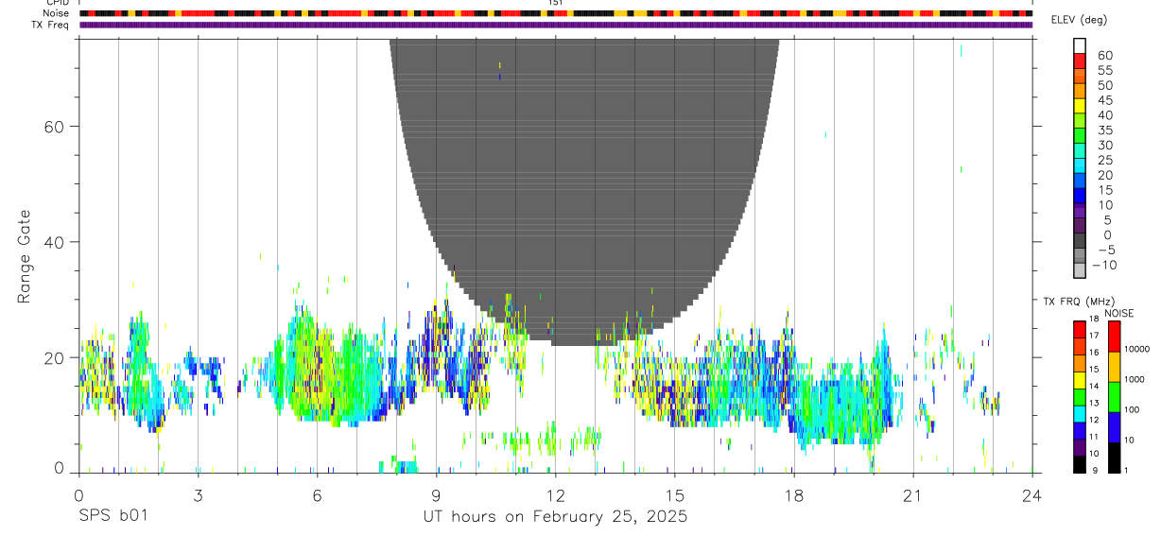Select the red swatch in the ELEV color bar
1161x536 pixels.
pos(1080,61)
